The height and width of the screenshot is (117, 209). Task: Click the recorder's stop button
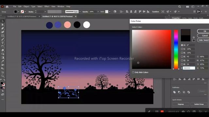(x=162, y=111)
